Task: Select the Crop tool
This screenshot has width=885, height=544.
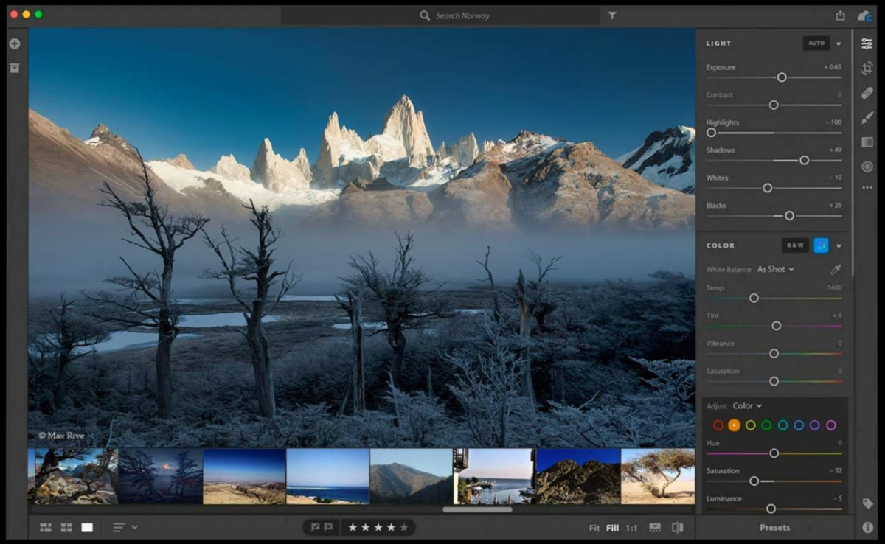Action: (x=867, y=68)
